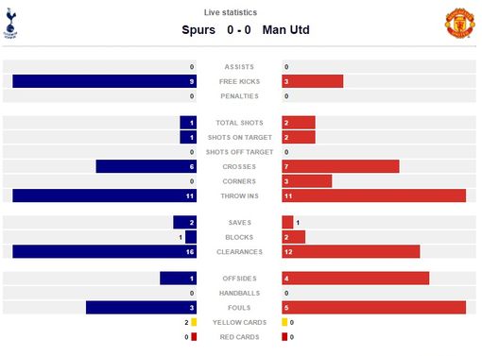The width and height of the screenshot is (482, 356).
Task: Click Man Utd red fouls bar
Action: pos(374,308)
